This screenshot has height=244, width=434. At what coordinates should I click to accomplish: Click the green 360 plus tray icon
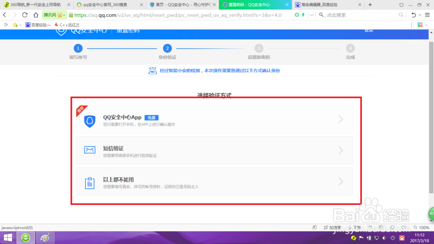click(x=353, y=238)
